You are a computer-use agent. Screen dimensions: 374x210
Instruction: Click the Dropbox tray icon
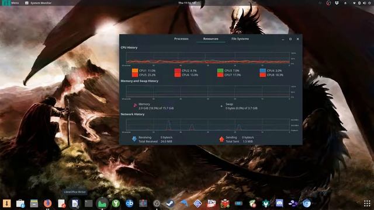pyautogui.click(x=337, y=3)
